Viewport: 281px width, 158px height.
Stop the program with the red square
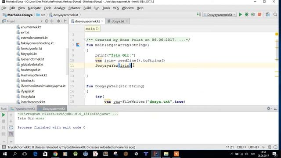point(259,14)
